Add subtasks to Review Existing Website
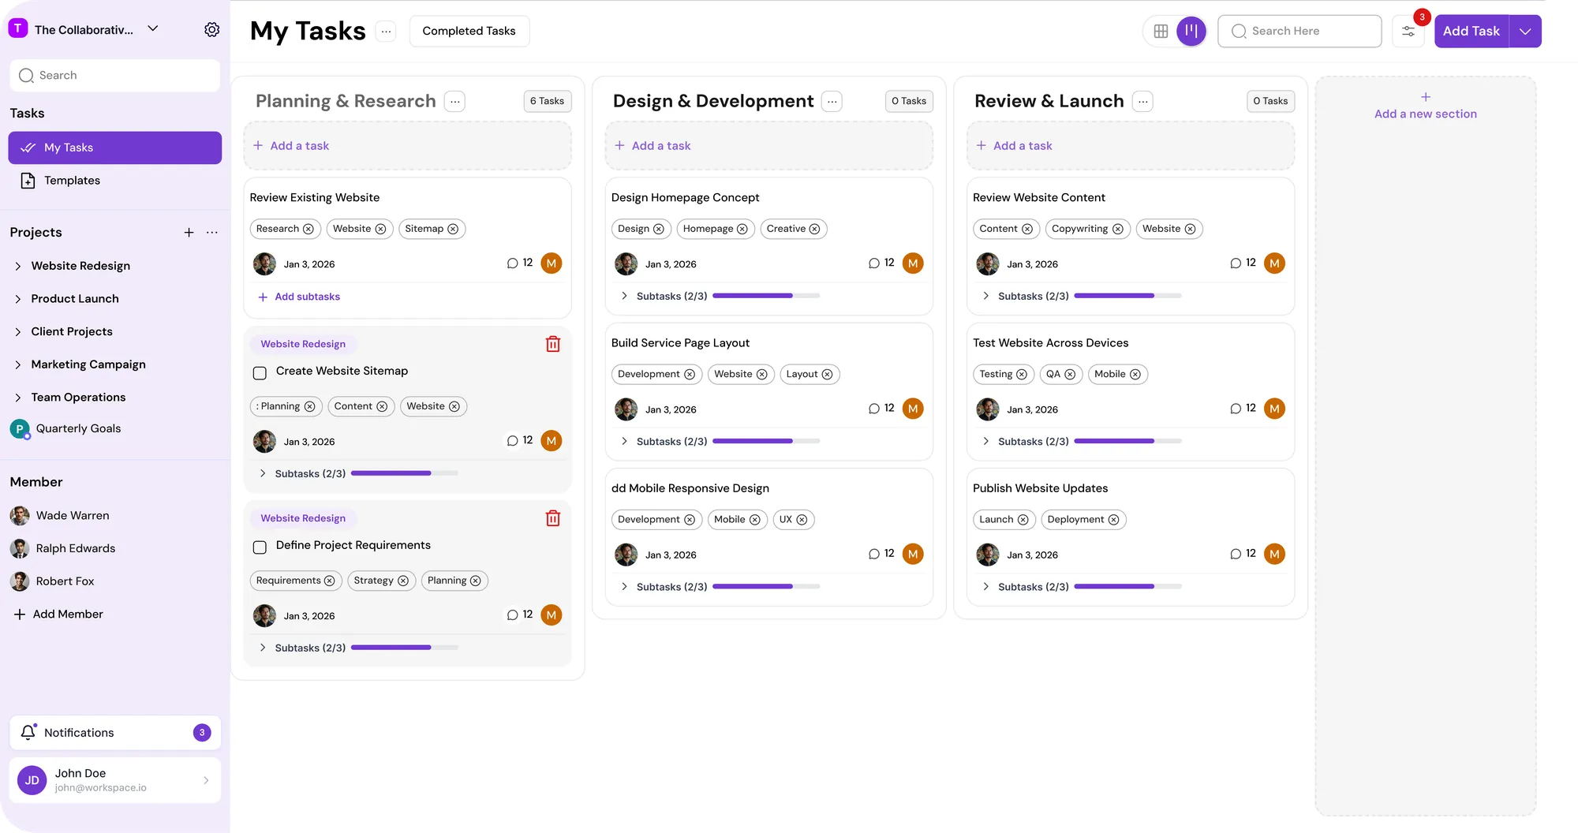 (299, 297)
